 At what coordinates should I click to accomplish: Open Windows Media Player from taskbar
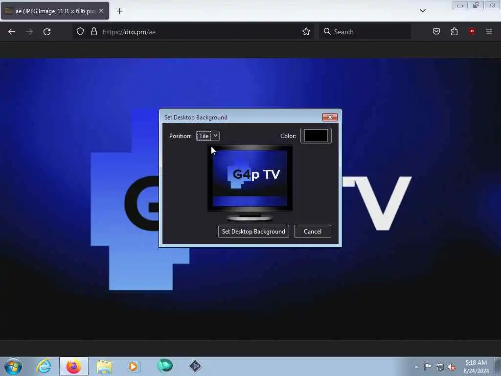click(x=134, y=366)
